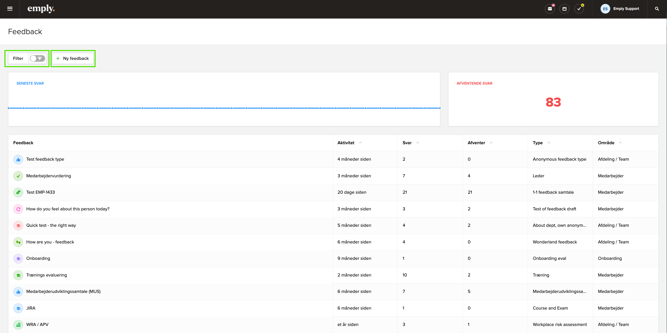The image size is (667, 333).
Task: Click thumbs-up icon for Test feedback type
Action: pos(18,159)
